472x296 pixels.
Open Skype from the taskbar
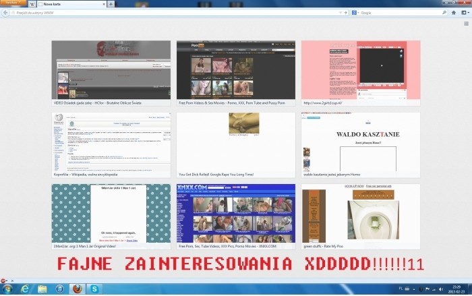tap(95, 289)
